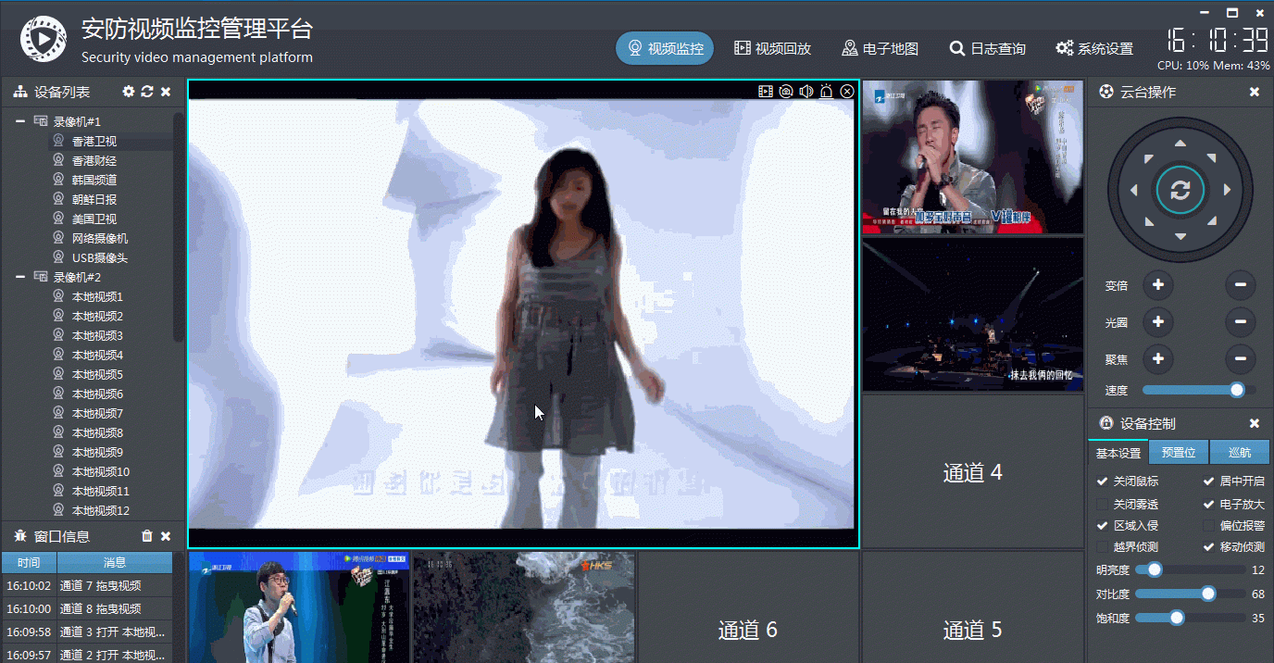Switch to 视频监控 tab
The image size is (1274, 663).
(665, 48)
